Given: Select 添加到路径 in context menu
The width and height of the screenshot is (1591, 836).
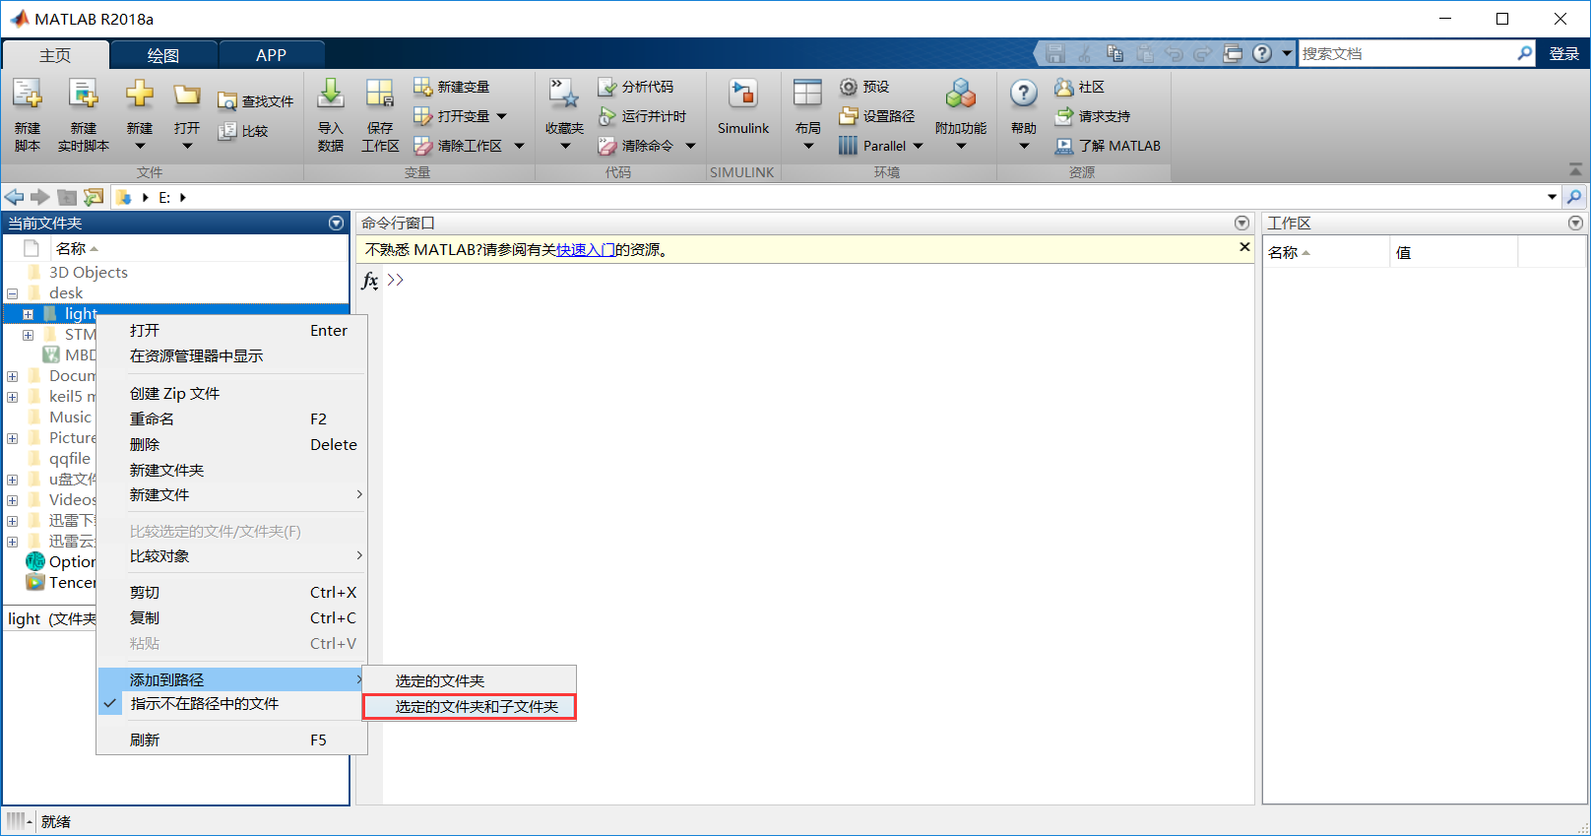Looking at the screenshot, I should [231, 679].
